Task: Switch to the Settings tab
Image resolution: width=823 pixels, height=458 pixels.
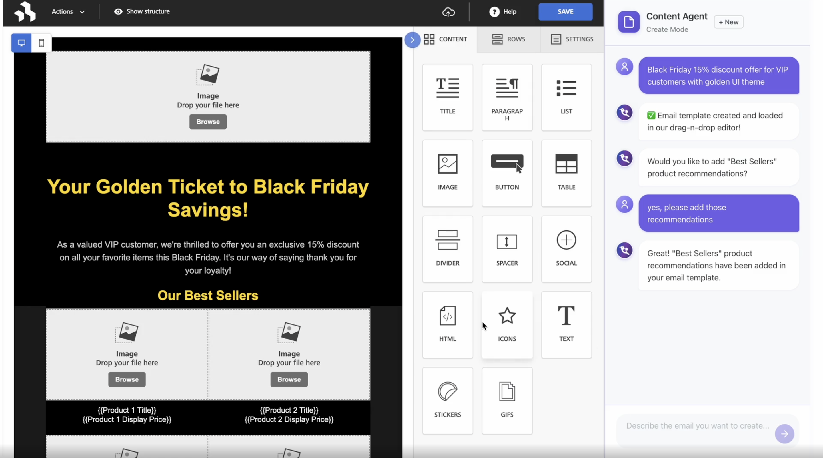Action: pos(572,39)
